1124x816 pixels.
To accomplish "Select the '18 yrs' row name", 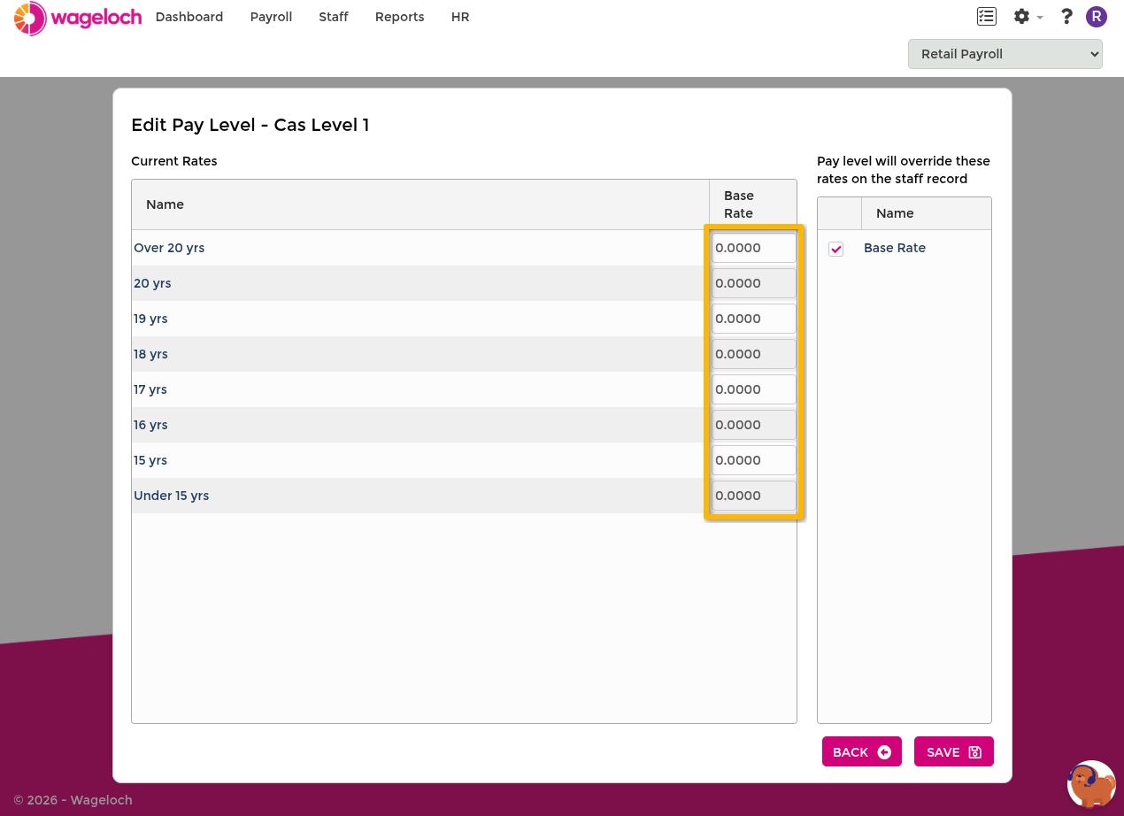I will point(150,354).
